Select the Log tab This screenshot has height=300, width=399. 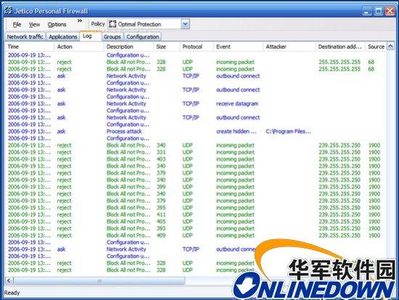tap(91, 36)
